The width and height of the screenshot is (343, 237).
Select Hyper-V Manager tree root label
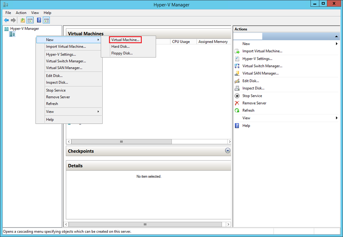tap(24, 29)
